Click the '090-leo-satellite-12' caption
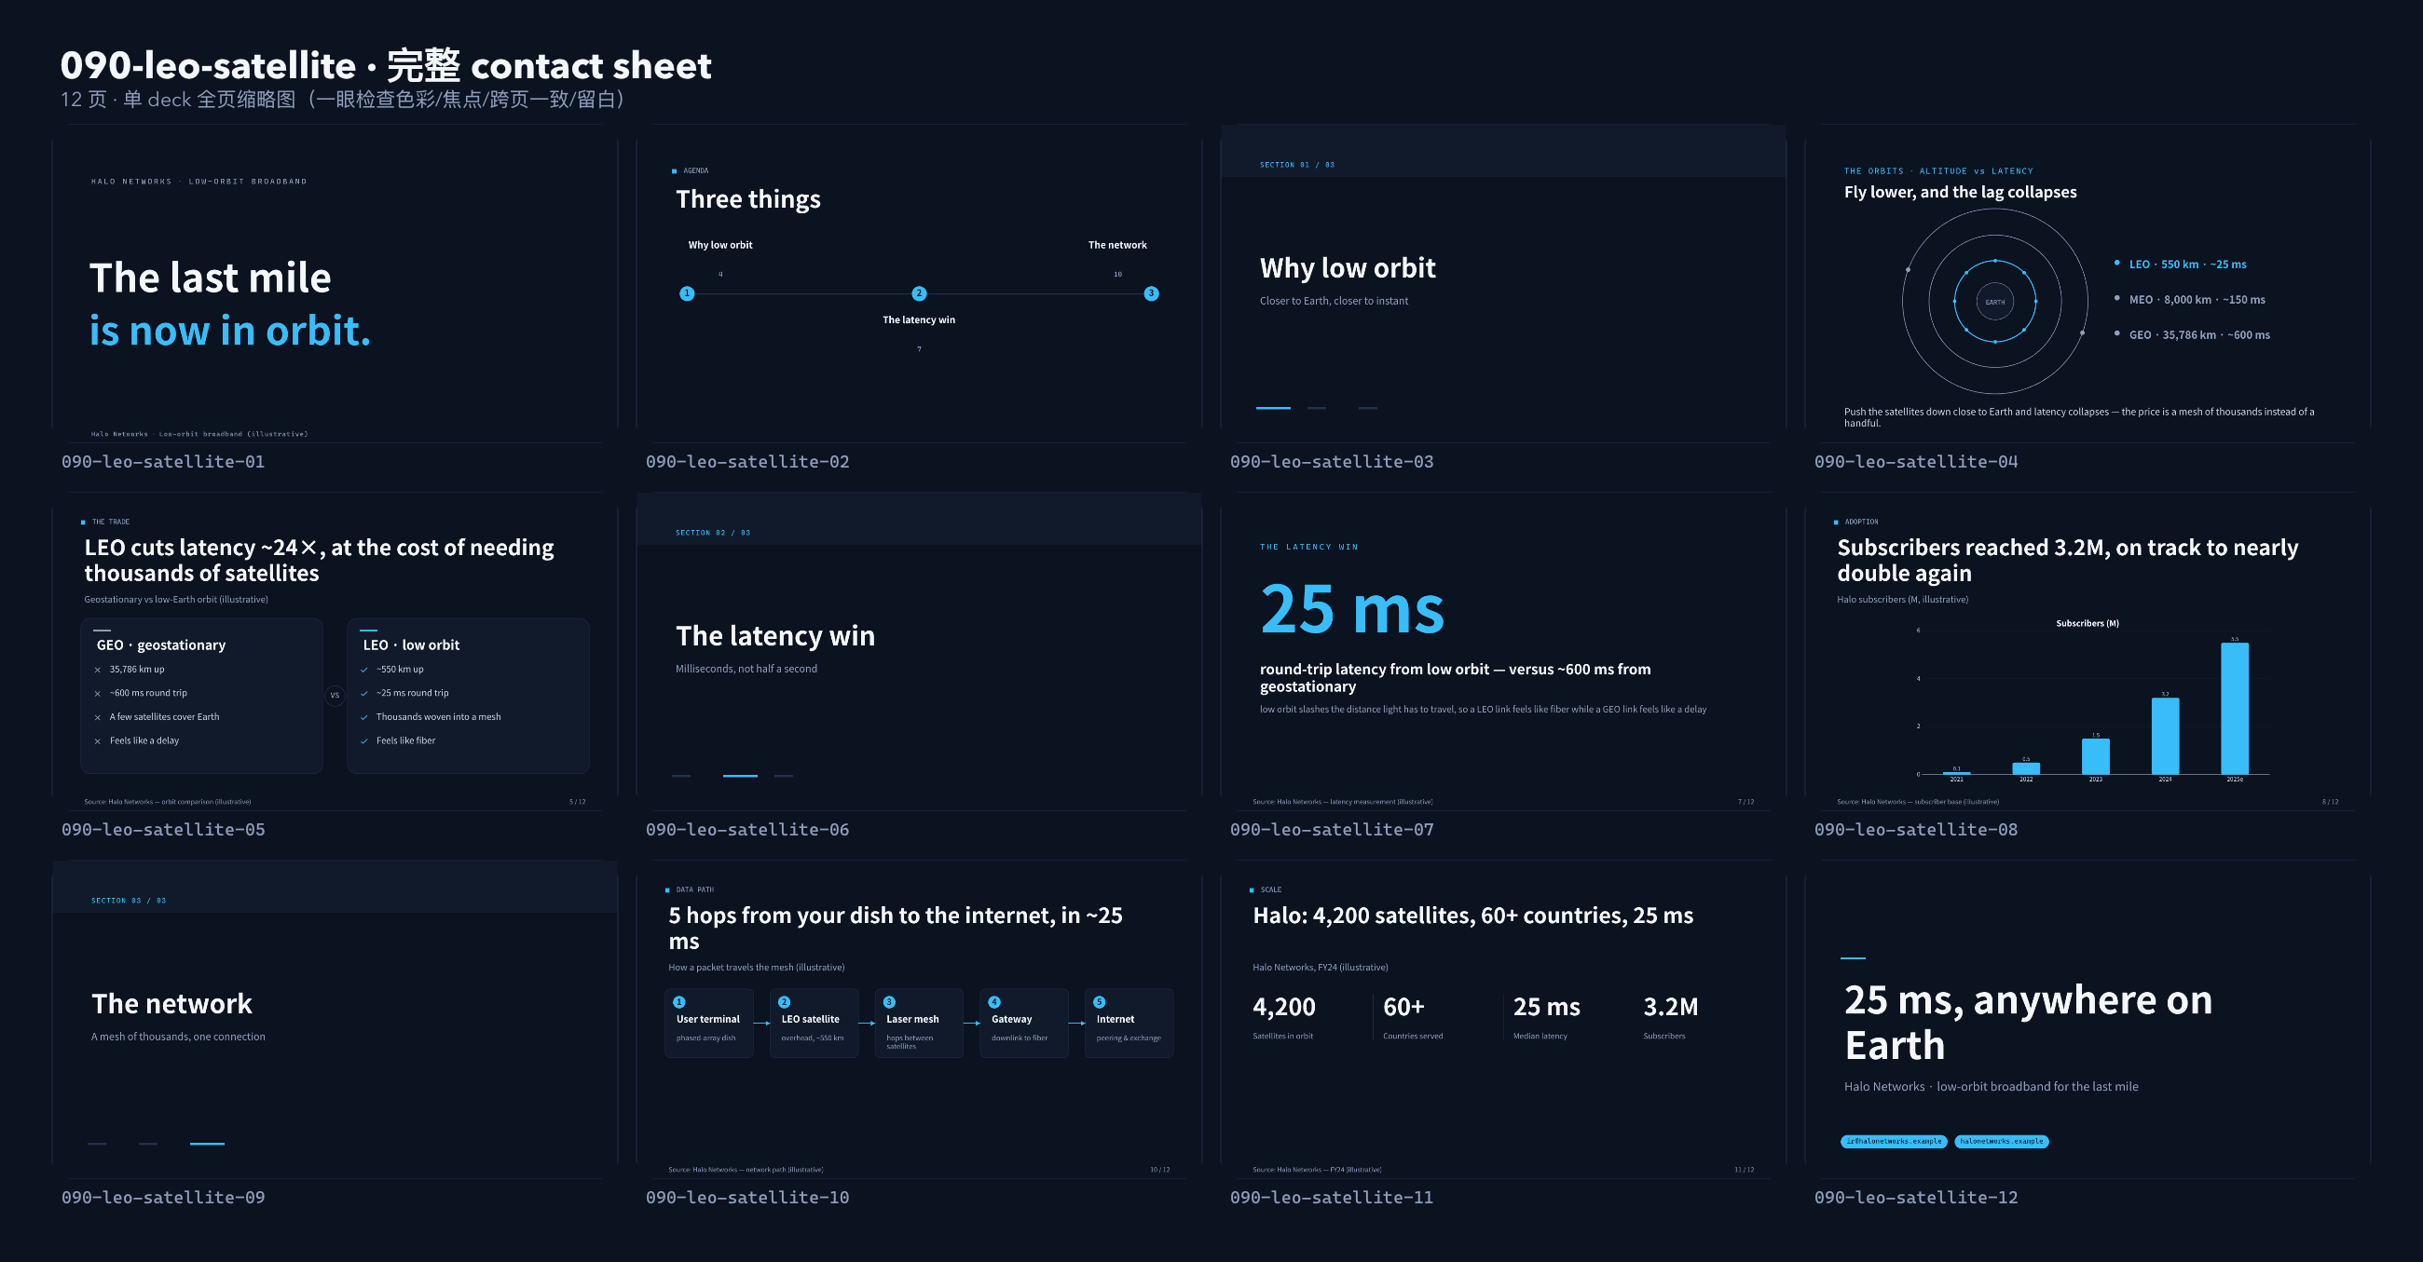This screenshot has width=2423, height=1262. [x=1916, y=1197]
